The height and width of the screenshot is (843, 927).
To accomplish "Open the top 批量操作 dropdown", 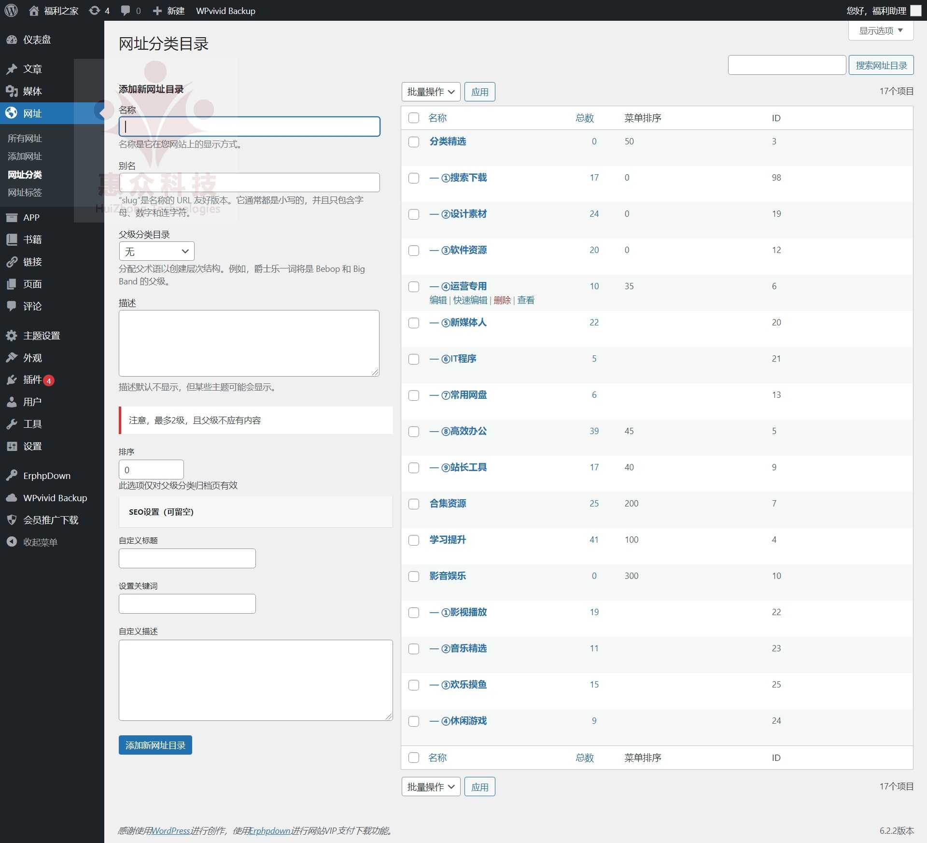I will tap(431, 92).
